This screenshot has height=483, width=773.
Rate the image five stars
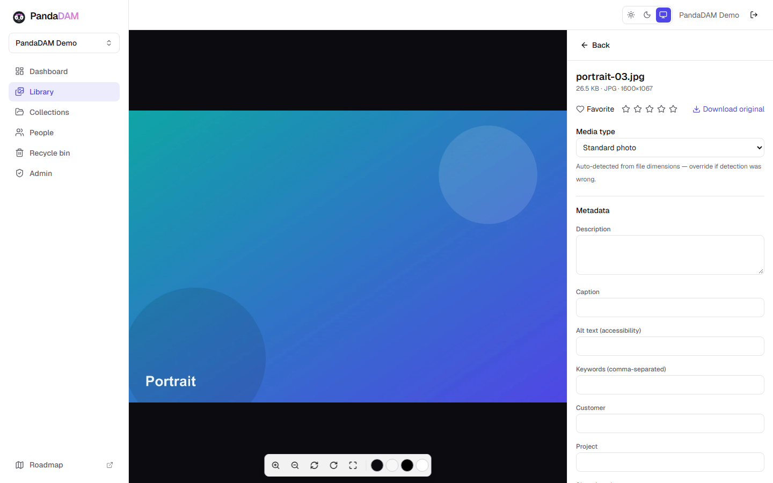(x=673, y=109)
